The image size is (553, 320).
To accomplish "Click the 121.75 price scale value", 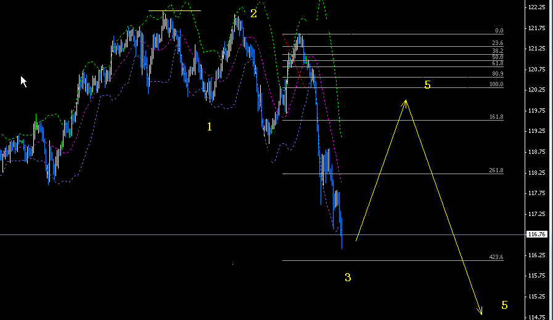I will coord(537,28).
